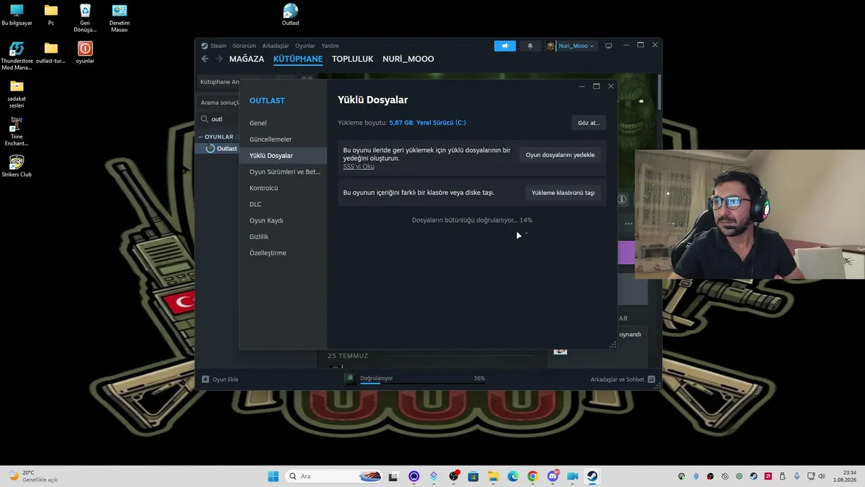
Task: Open the Yardım menu
Action: tap(330, 46)
